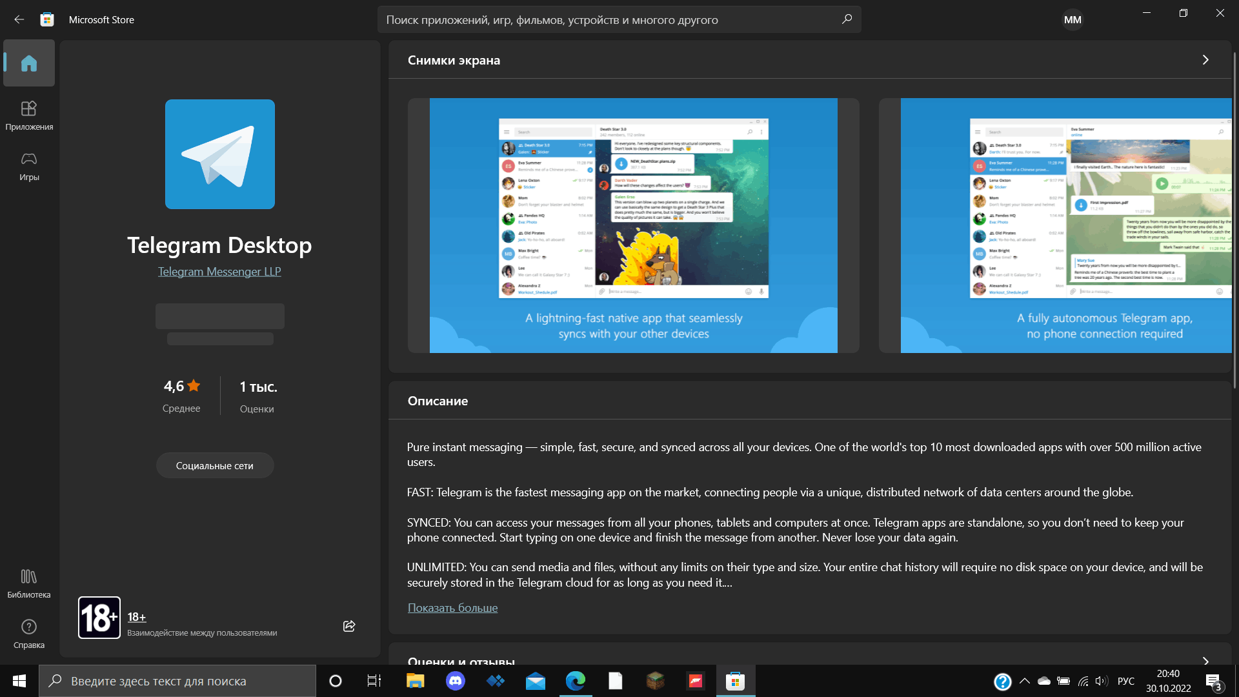Viewport: 1239px width, 697px height.
Task: Open the MM account profile
Action: pos(1073,19)
